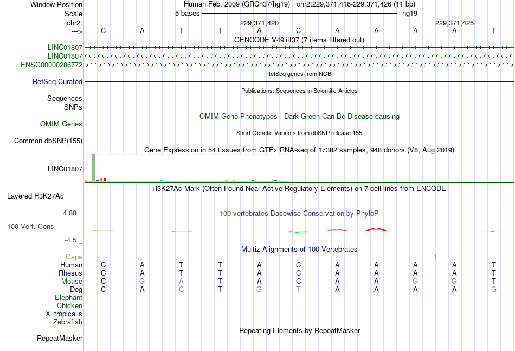The width and height of the screenshot is (515, 351).
Task: Click the first LINC01807 GENCODE transcript label
Action: [x=65, y=47]
